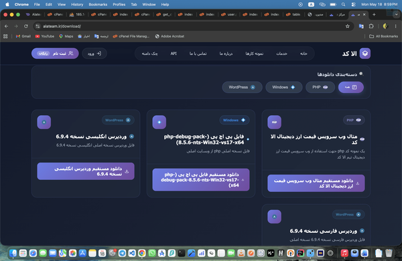Open the API nav menu item
This screenshot has width=402, height=261.
(x=174, y=54)
